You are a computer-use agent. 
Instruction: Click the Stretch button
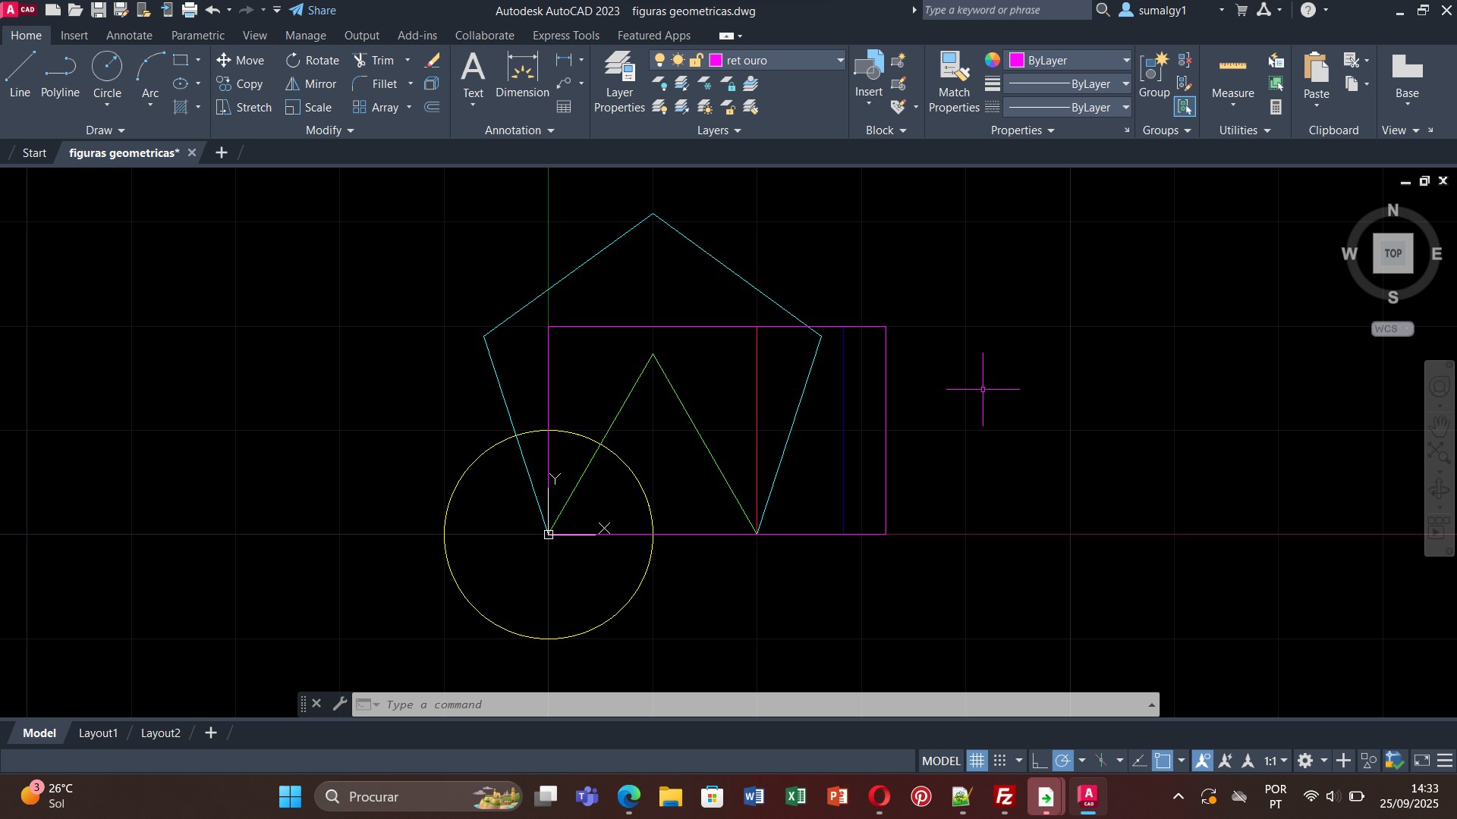244,108
